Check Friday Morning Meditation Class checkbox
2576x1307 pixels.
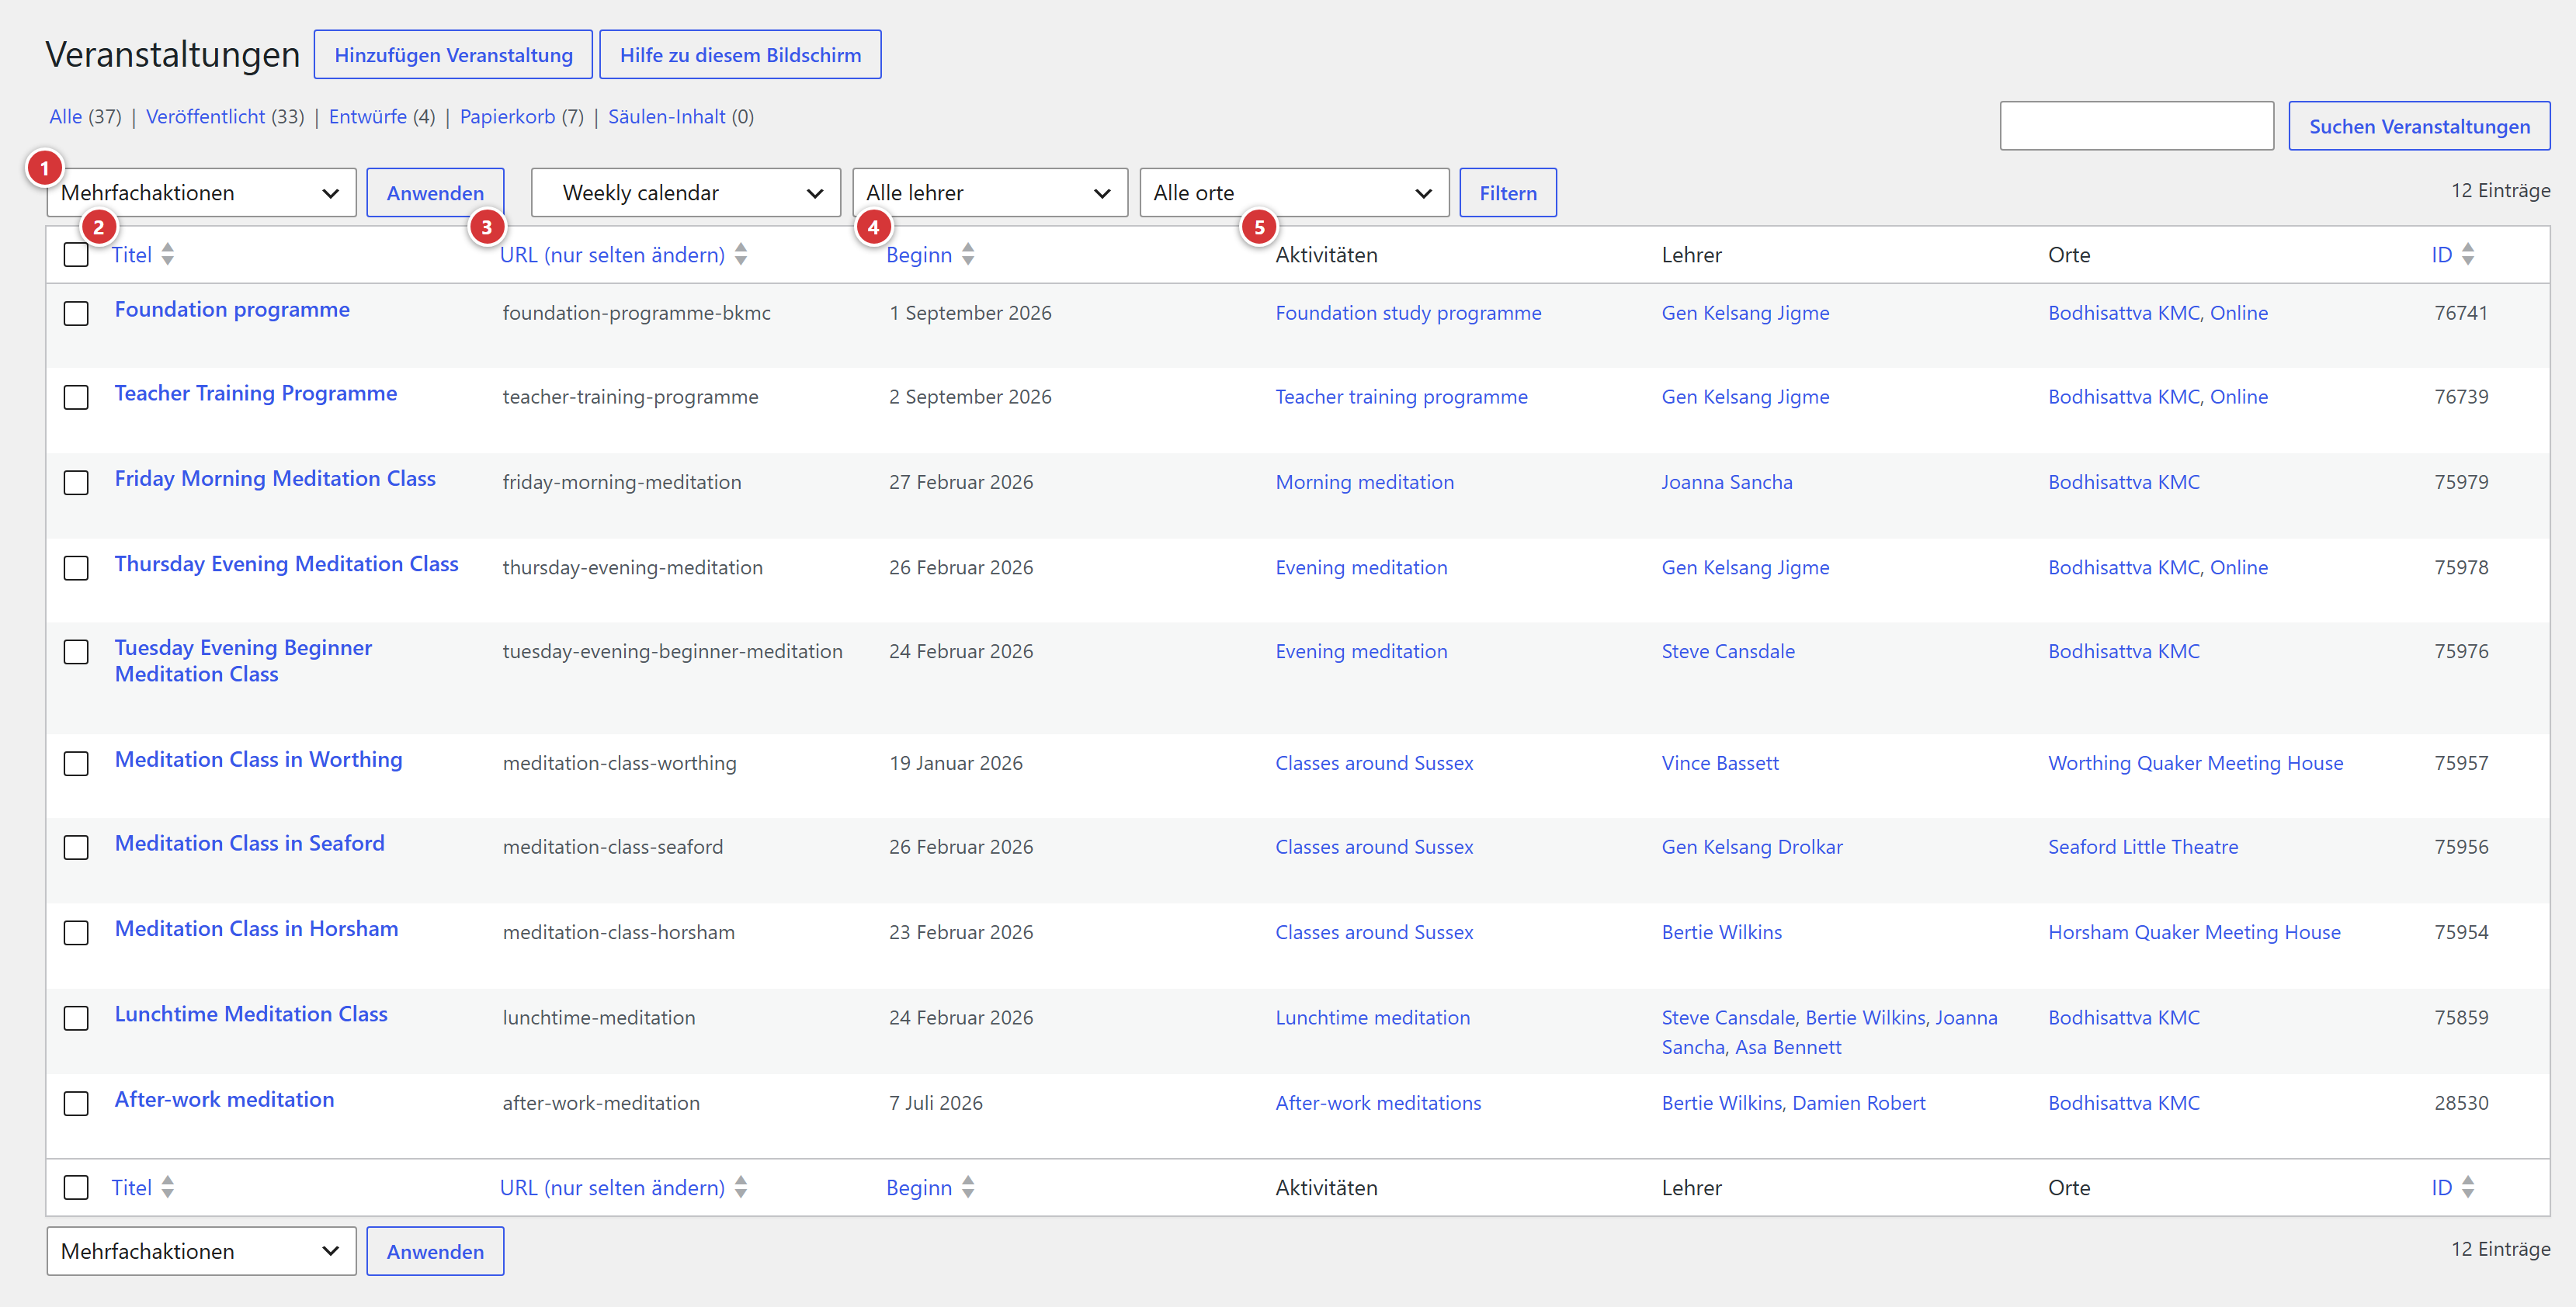(x=76, y=482)
